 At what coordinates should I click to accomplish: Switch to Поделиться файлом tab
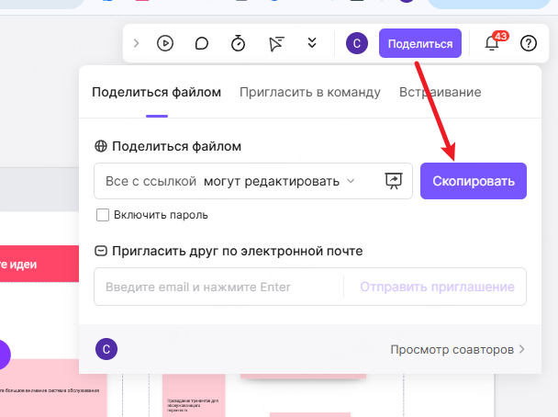(x=157, y=92)
